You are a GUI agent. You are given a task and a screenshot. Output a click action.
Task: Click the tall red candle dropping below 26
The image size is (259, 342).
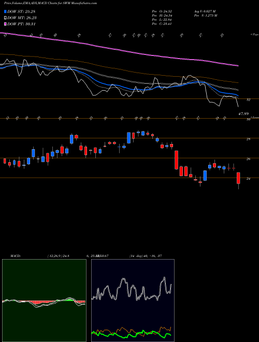point(176,160)
